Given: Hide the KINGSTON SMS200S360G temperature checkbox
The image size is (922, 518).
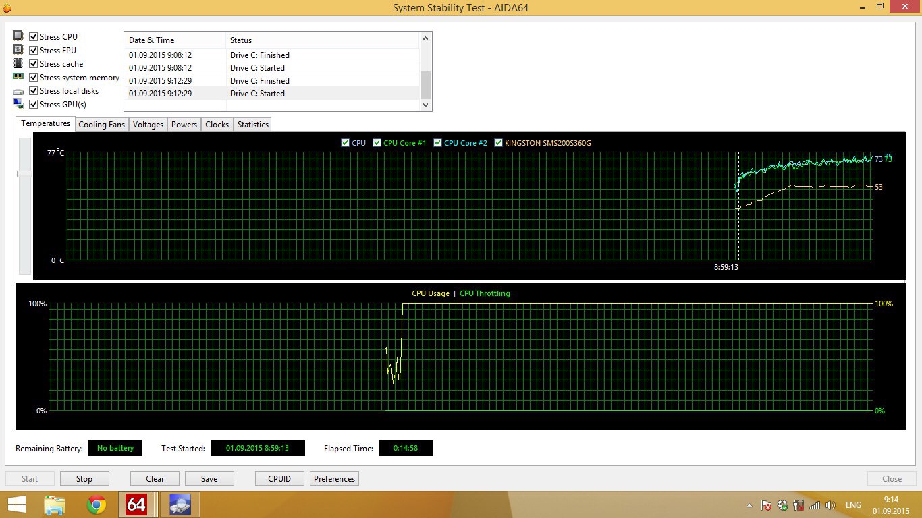Looking at the screenshot, I should click(499, 142).
